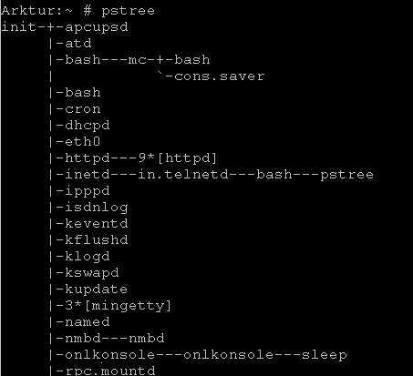Click the eth0 entry
Viewport: 413px width, 376px height.
83,142
